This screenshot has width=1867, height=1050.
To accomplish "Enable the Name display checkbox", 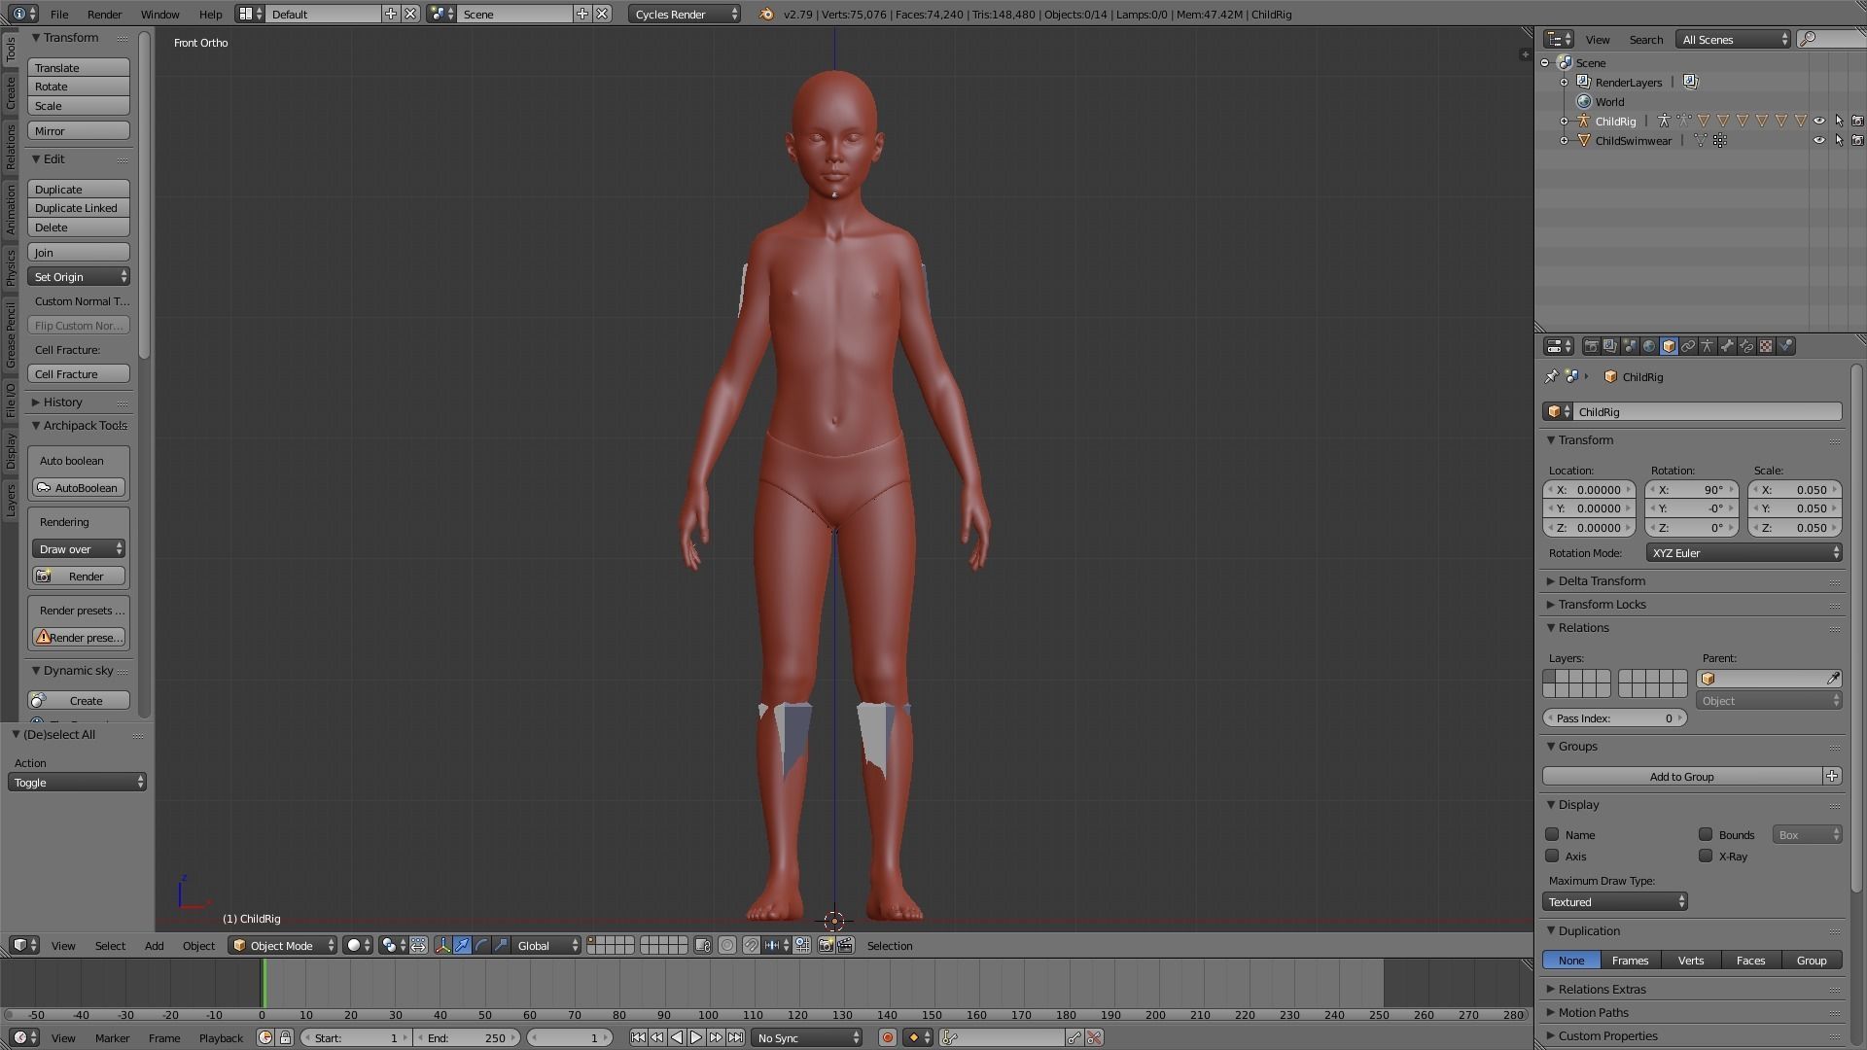I will [1552, 834].
